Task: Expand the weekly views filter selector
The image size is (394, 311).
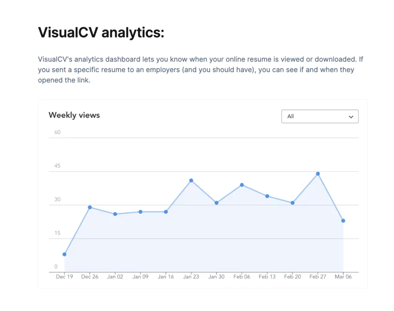Action: pos(320,116)
